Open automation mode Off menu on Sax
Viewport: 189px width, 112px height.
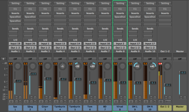click(x=15, y=59)
